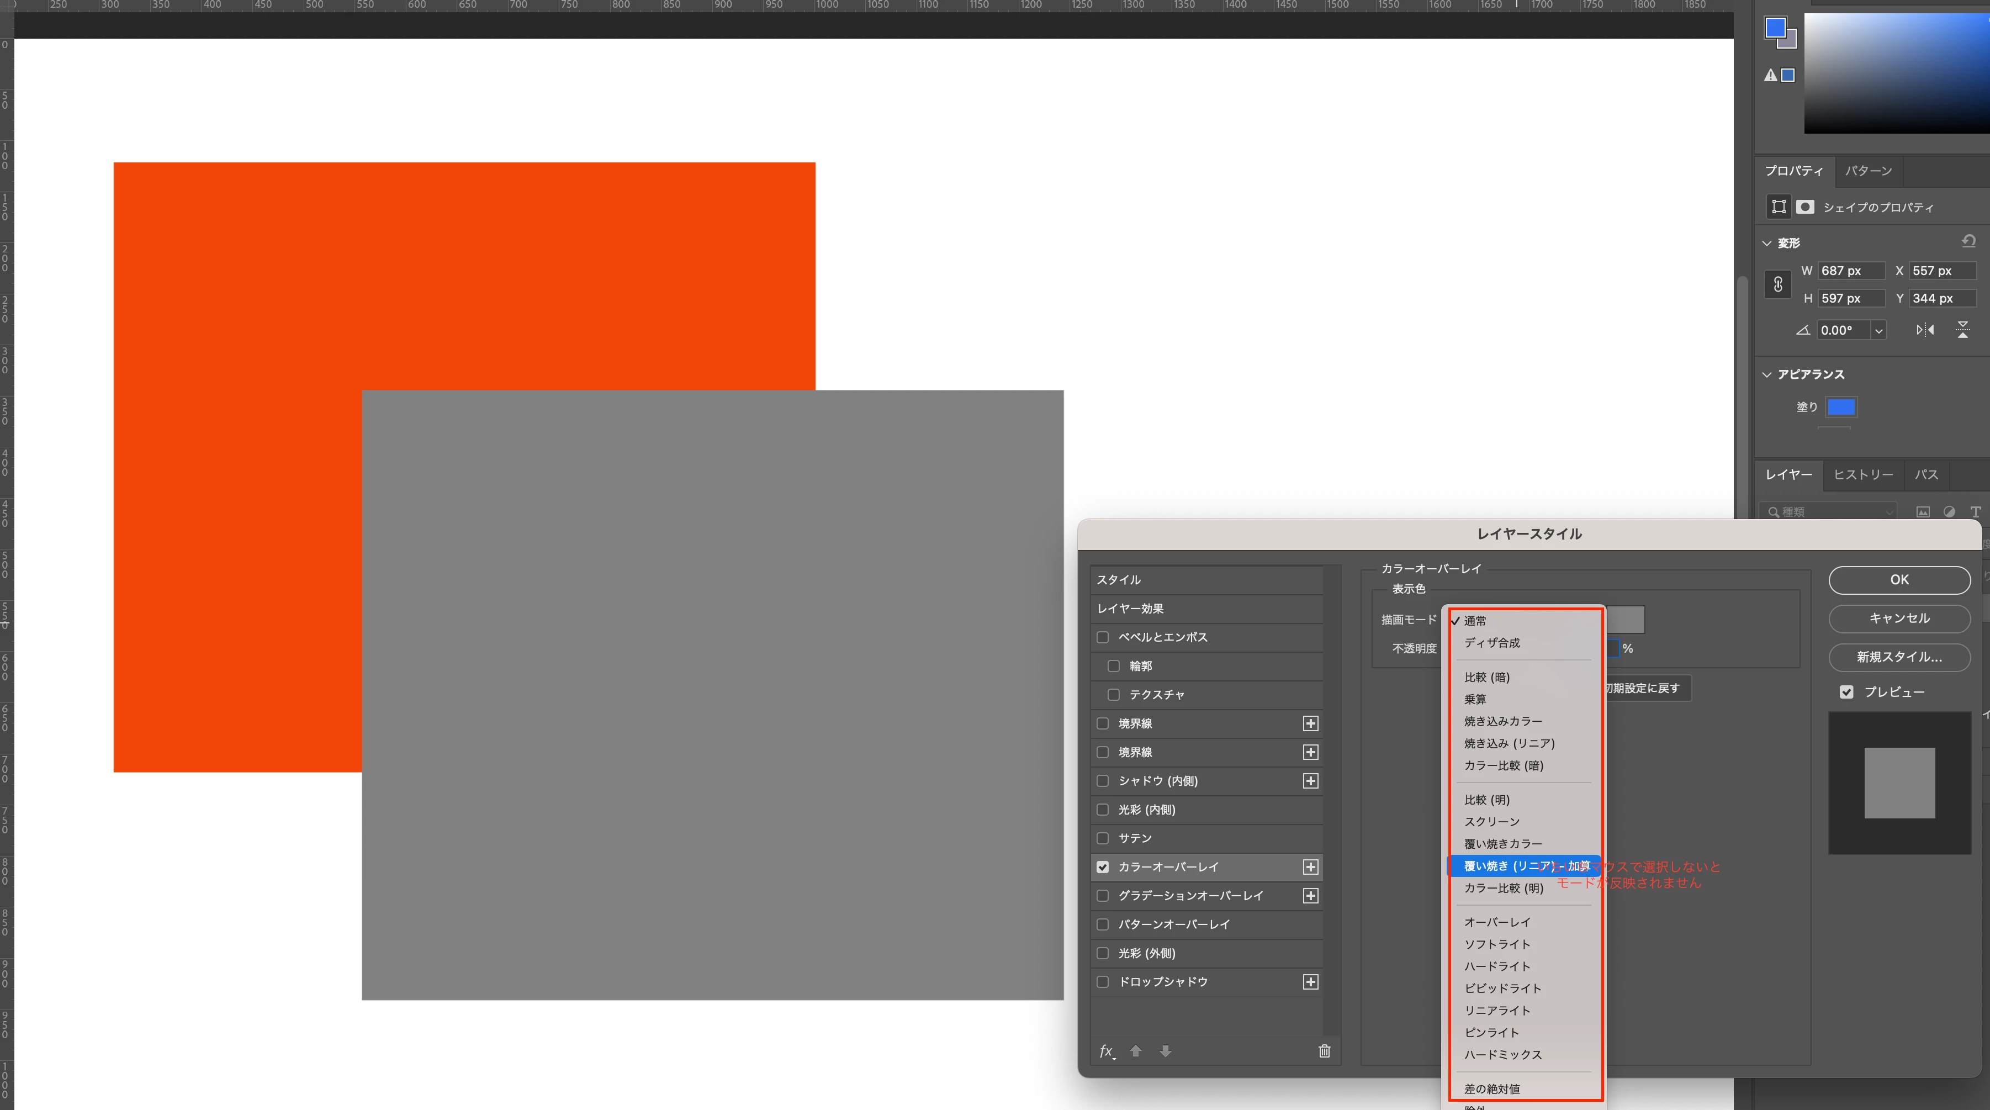Click the flip vertical icon in Properties

click(x=1962, y=330)
